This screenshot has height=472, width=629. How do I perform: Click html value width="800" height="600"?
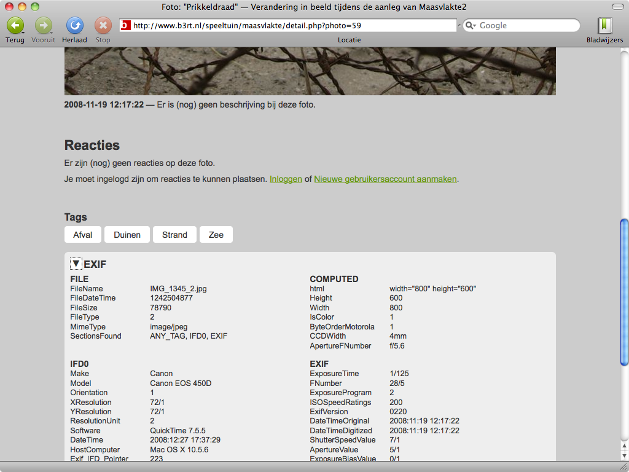tap(433, 289)
